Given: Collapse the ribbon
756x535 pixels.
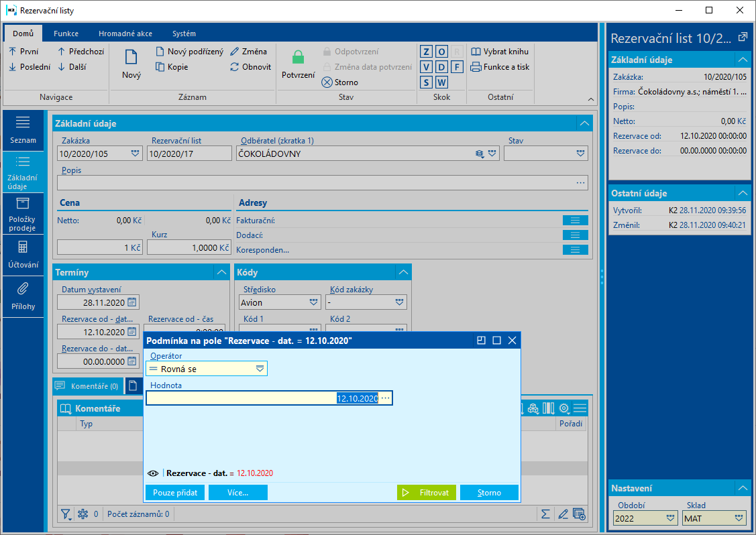Looking at the screenshot, I should coord(590,99).
